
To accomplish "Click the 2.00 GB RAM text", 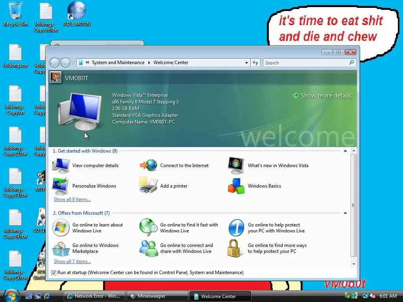I will [x=126, y=109].
